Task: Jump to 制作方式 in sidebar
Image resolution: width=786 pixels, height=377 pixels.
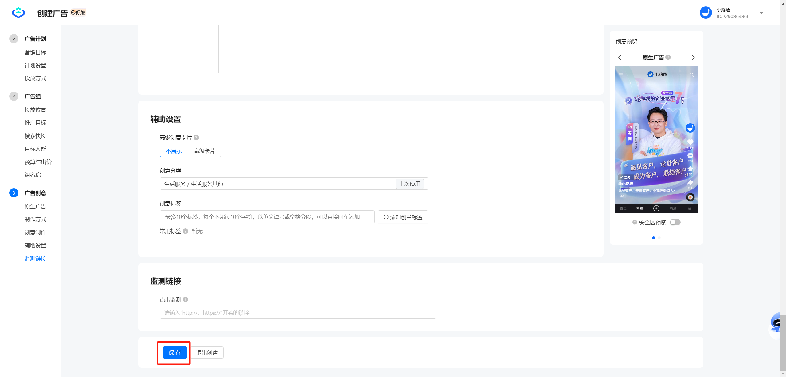Action: click(35, 219)
